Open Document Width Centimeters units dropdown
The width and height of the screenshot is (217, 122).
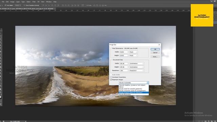pyautogui.click(x=136, y=63)
